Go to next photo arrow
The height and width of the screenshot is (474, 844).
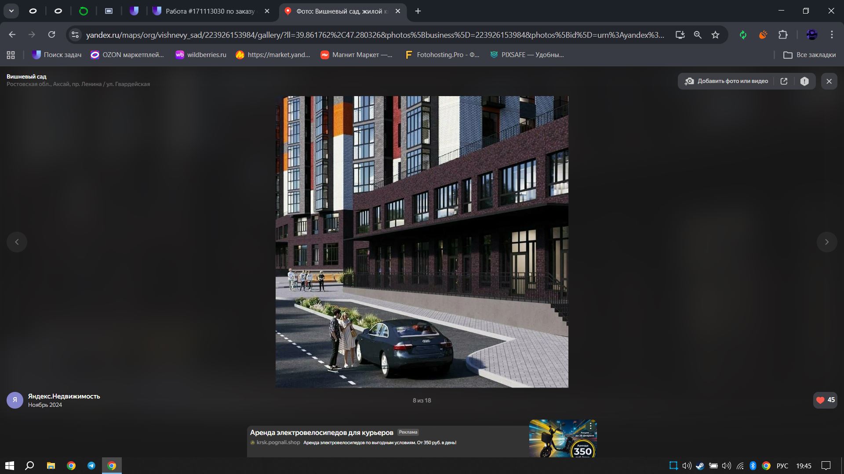point(827,242)
